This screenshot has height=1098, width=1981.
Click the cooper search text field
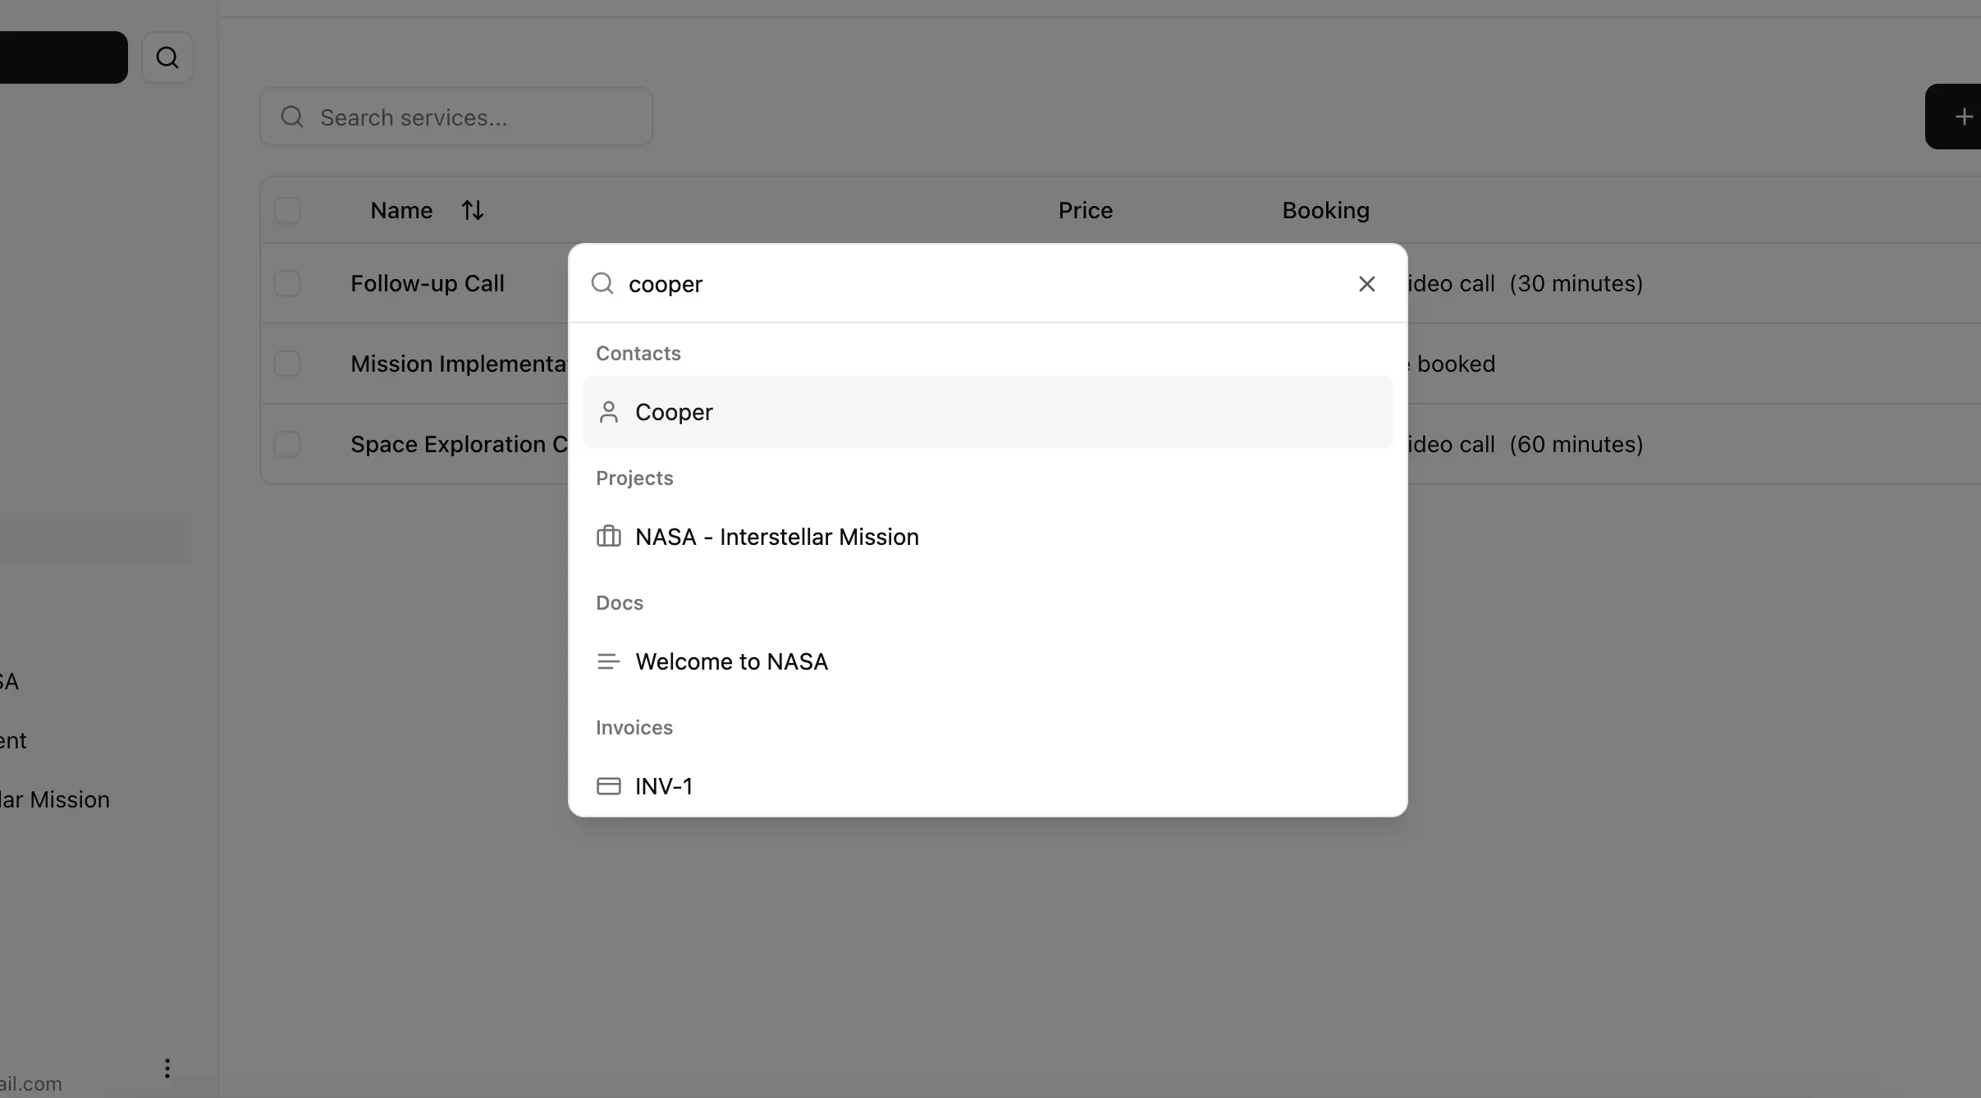(977, 284)
